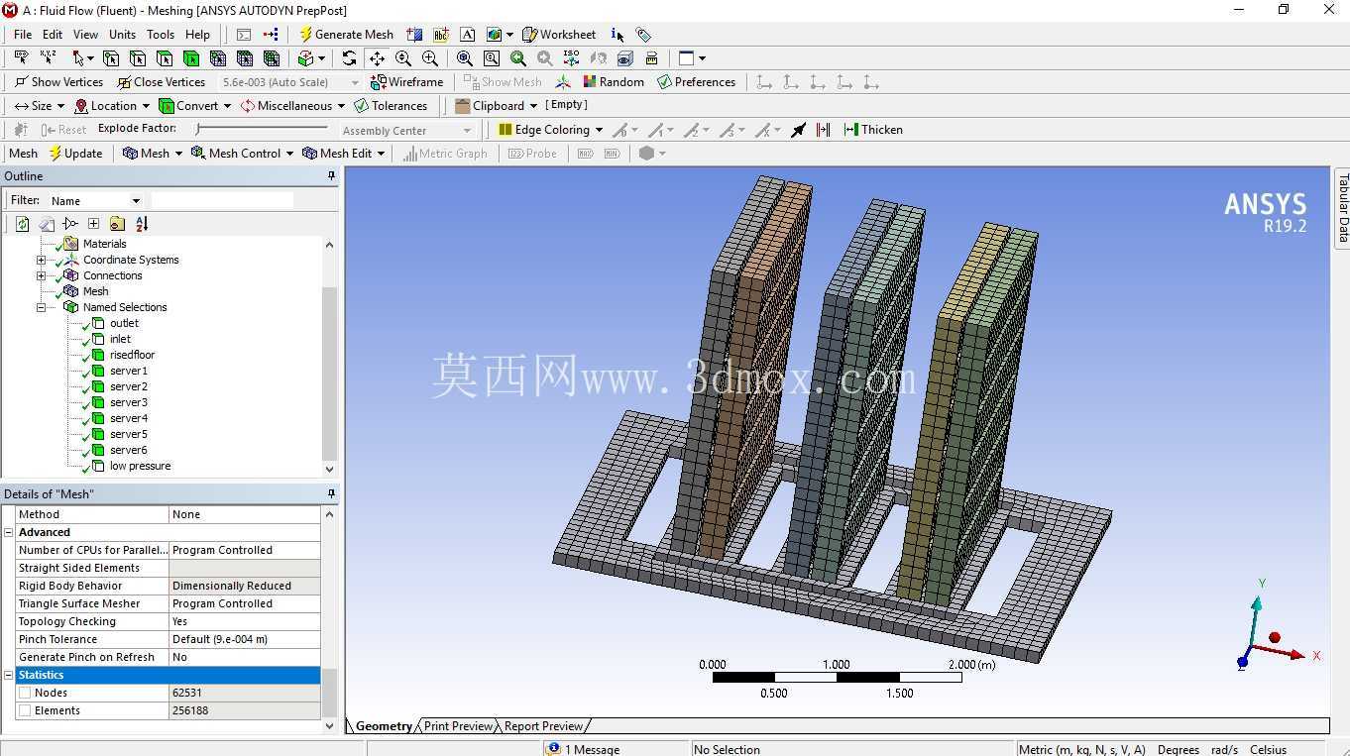
Task: Click the Annotation letter A icon
Action: tap(468, 35)
